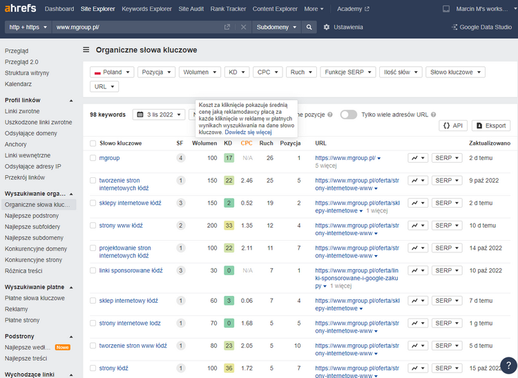Check the mgroup keyword checkbox
This screenshot has height=378, width=518.
[x=93, y=158]
